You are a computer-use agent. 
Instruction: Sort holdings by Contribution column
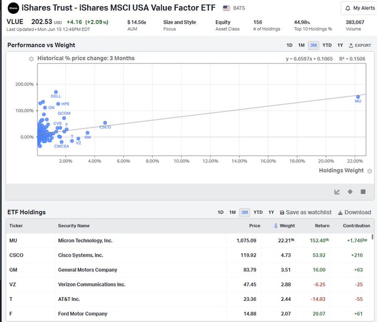pyautogui.click(x=356, y=226)
